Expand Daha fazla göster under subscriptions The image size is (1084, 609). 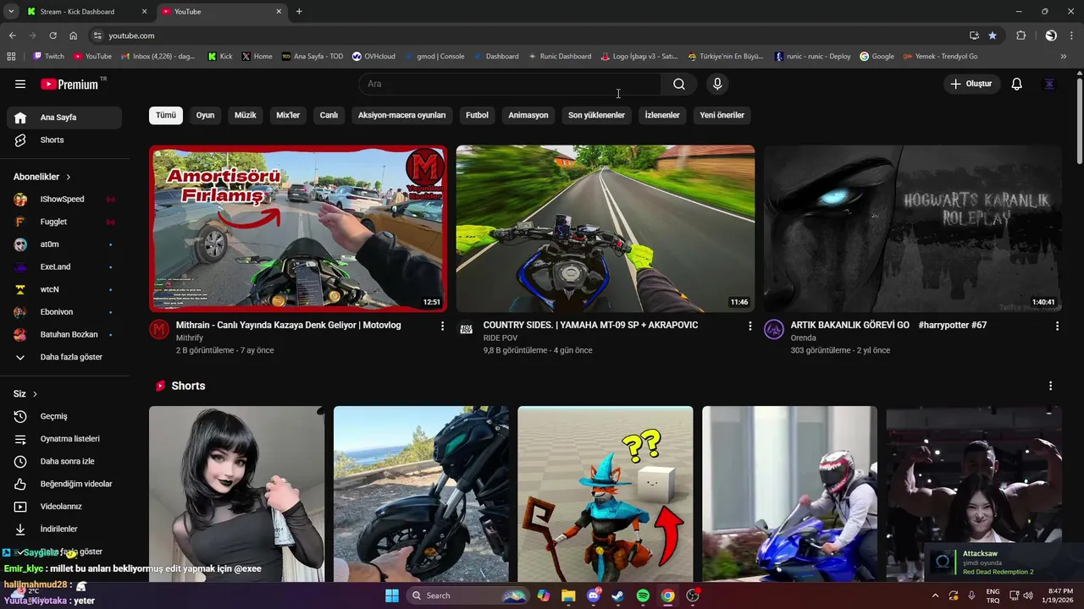(x=64, y=357)
